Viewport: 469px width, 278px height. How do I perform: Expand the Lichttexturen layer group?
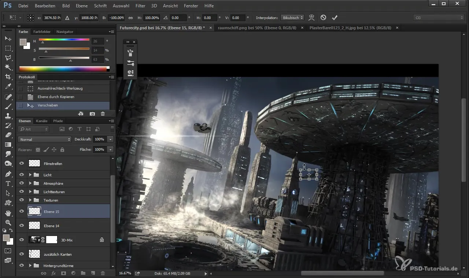pyautogui.click(x=30, y=192)
